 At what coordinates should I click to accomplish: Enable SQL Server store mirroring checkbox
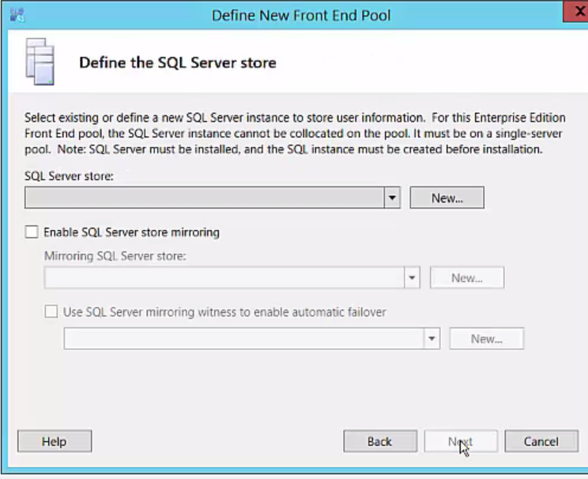(x=32, y=232)
